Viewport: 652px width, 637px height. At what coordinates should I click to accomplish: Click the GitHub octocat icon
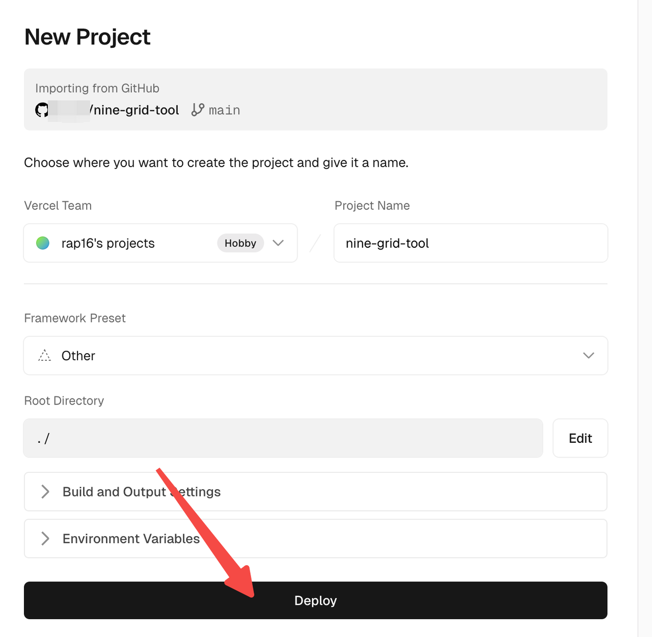click(42, 110)
